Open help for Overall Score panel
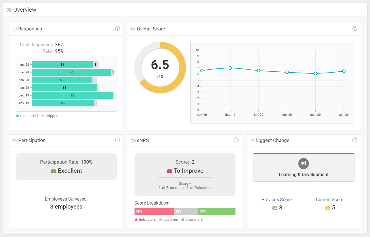 click(355, 28)
